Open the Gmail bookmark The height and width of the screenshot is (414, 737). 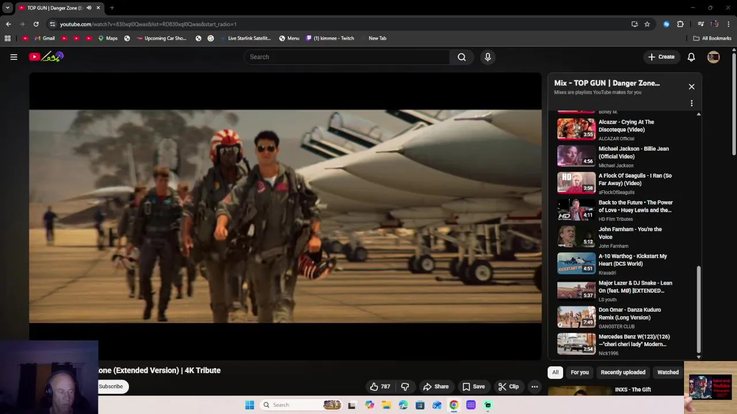[44, 38]
